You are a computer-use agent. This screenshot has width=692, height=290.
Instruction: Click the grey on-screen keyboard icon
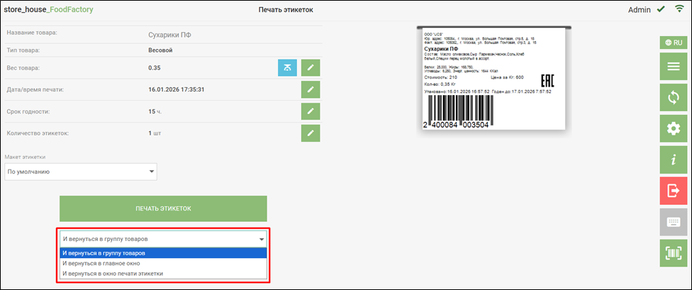click(674, 222)
